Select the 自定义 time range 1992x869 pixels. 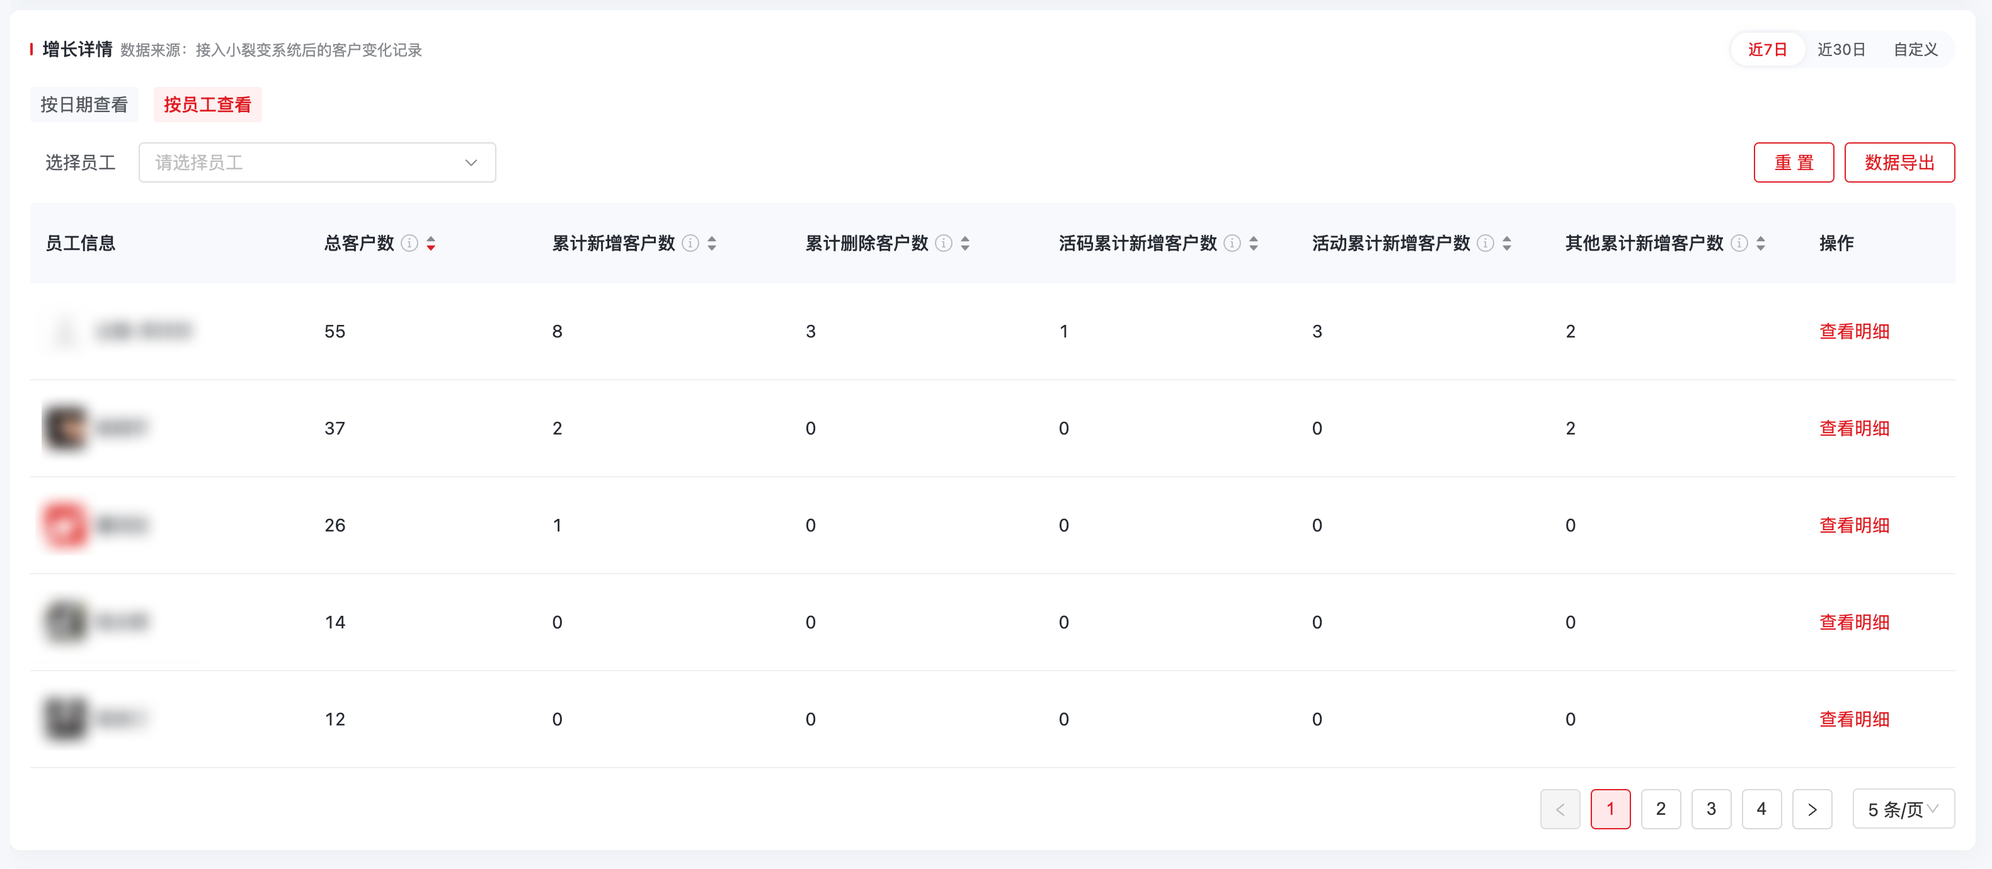pyautogui.click(x=1915, y=50)
